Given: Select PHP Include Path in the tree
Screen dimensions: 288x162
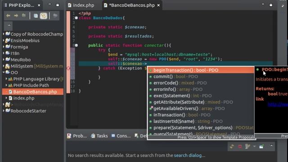Looking at the screenshot, I should point(31,85).
